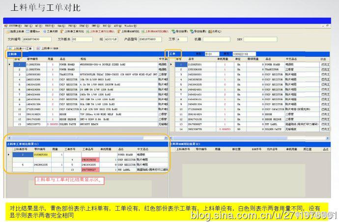Click the 选择上料单 toolbar button
The image size is (339, 222).
click(x=15, y=31)
